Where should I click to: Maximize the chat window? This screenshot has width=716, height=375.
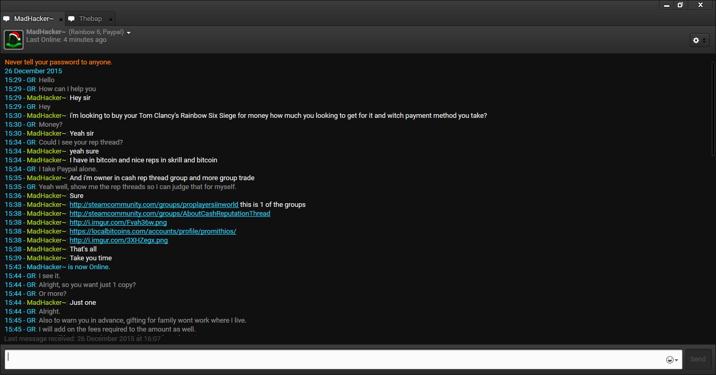pyautogui.click(x=680, y=5)
